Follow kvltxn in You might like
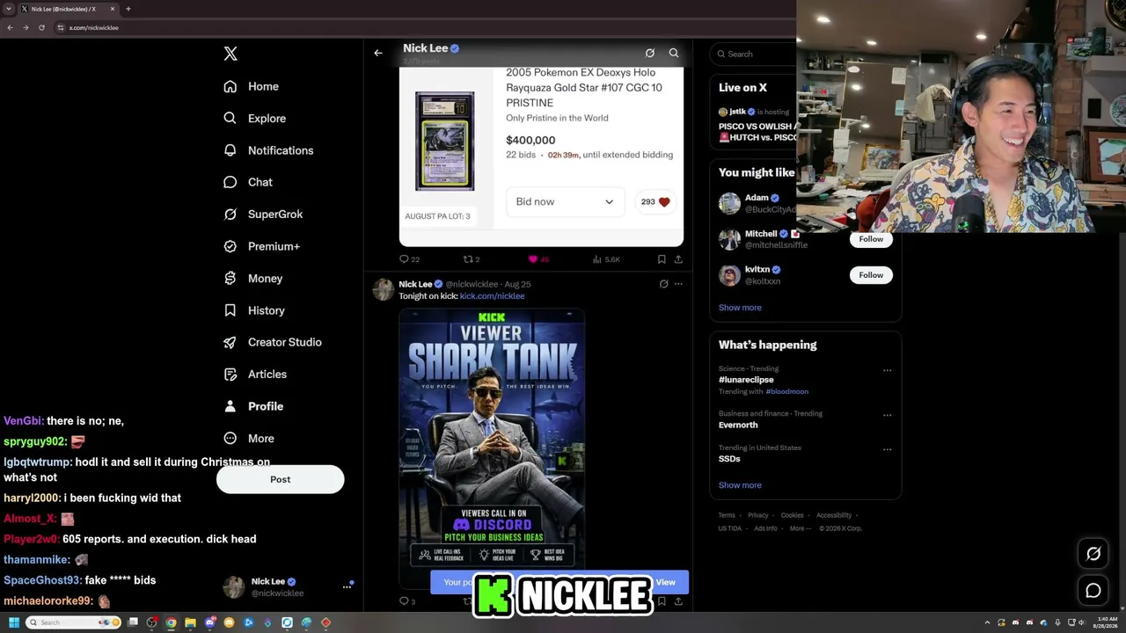 pyautogui.click(x=871, y=275)
